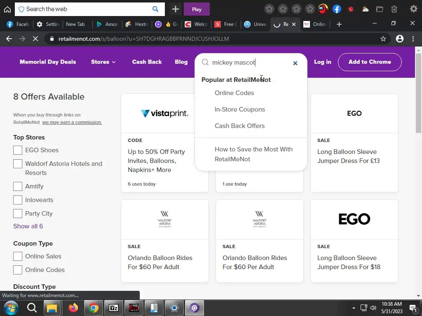
Task: Launch Firefox from taskbar
Action: click(x=73, y=308)
